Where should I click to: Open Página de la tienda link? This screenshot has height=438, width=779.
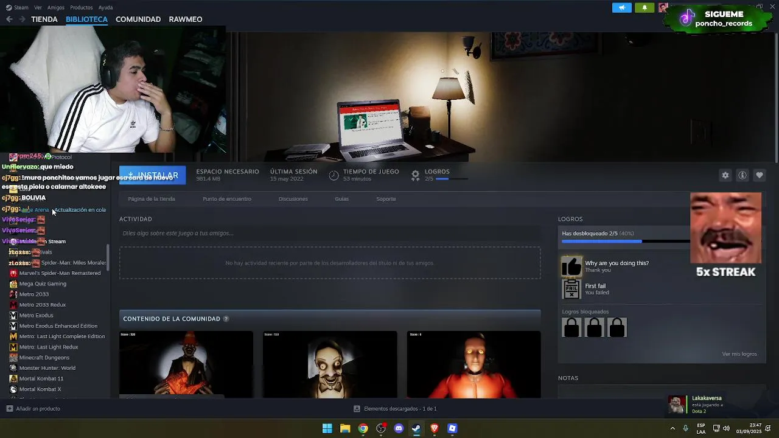[x=152, y=199]
